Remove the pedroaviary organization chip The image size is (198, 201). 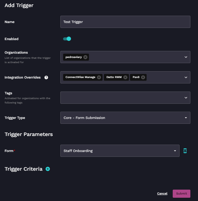[85, 57]
